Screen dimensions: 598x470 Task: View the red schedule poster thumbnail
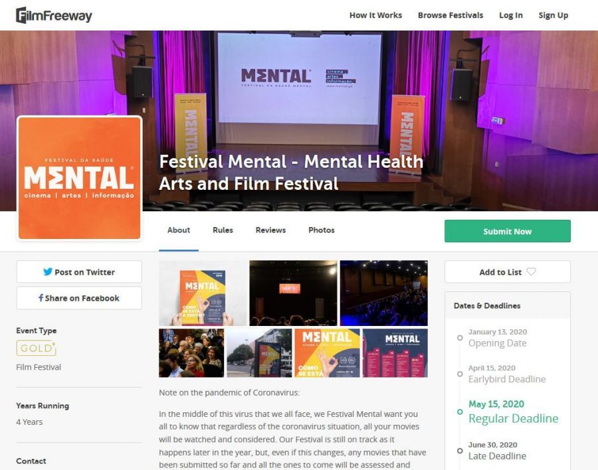pyautogui.click(x=395, y=353)
